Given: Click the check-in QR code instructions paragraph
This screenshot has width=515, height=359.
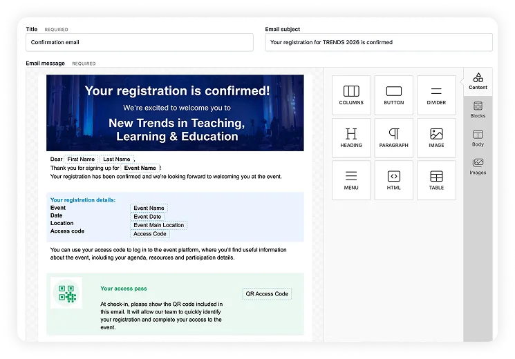Looking at the screenshot, I should (x=162, y=316).
